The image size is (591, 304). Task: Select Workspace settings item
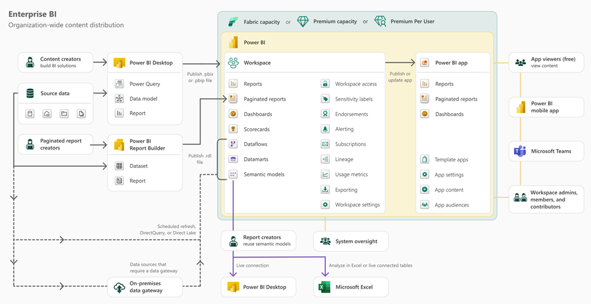(x=357, y=205)
